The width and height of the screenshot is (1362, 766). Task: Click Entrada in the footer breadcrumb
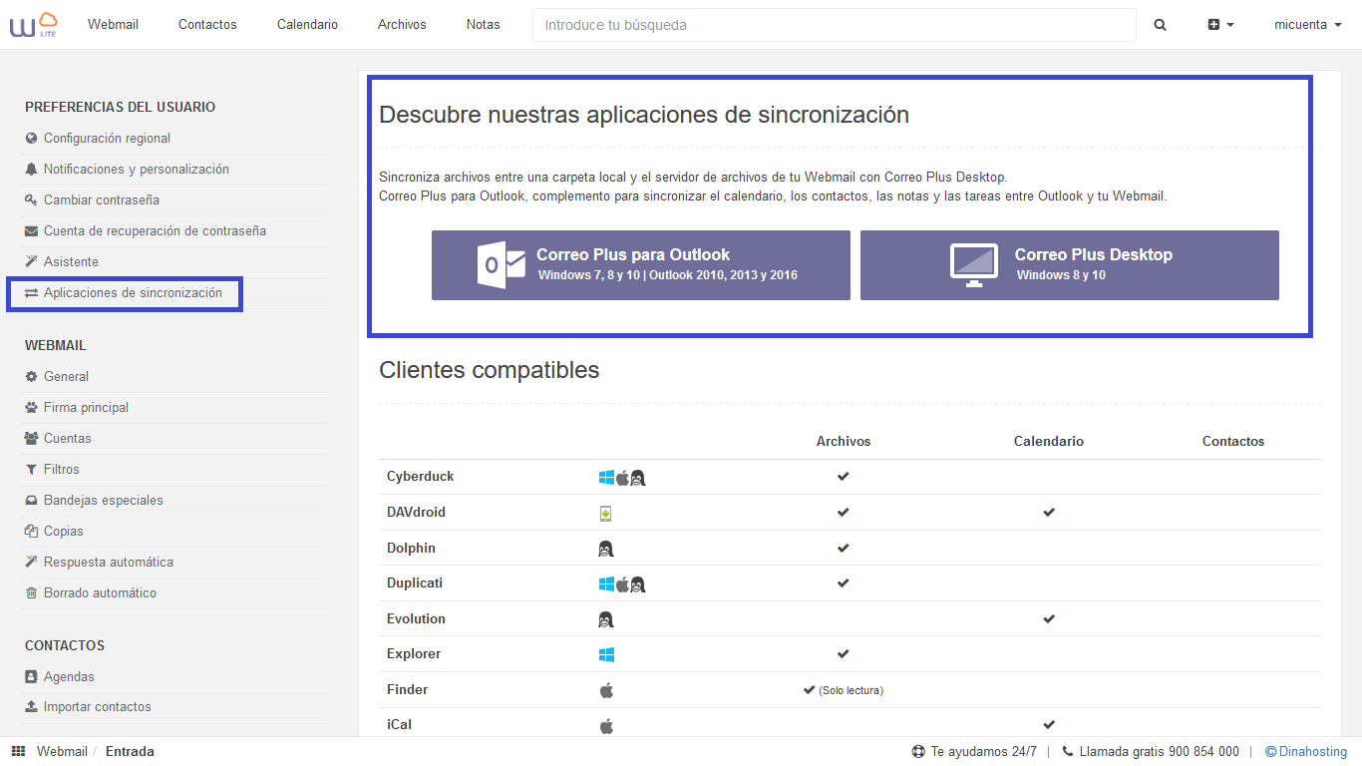[x=130, y=752]
